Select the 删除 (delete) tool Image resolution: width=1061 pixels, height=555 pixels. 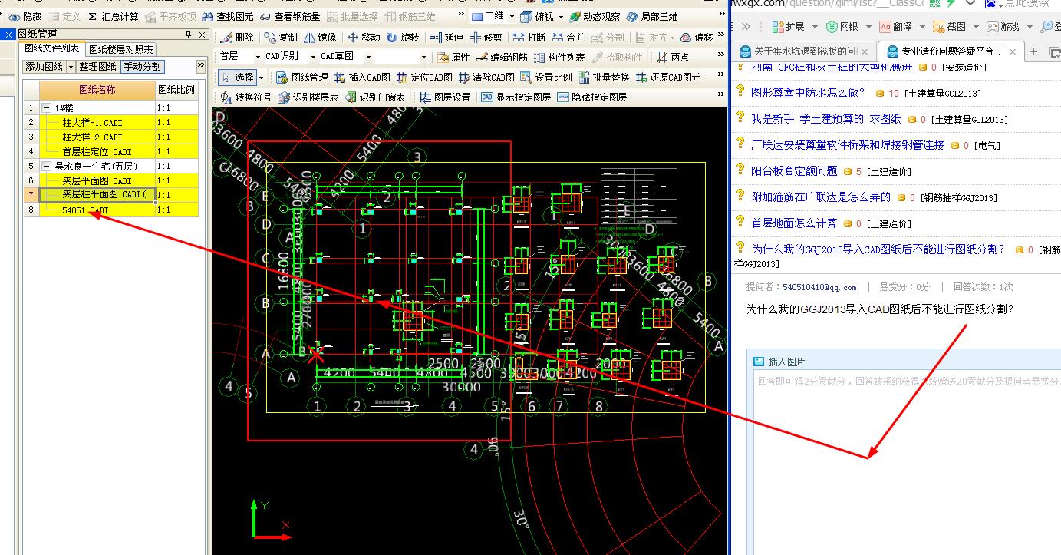(x=237, y=37)
